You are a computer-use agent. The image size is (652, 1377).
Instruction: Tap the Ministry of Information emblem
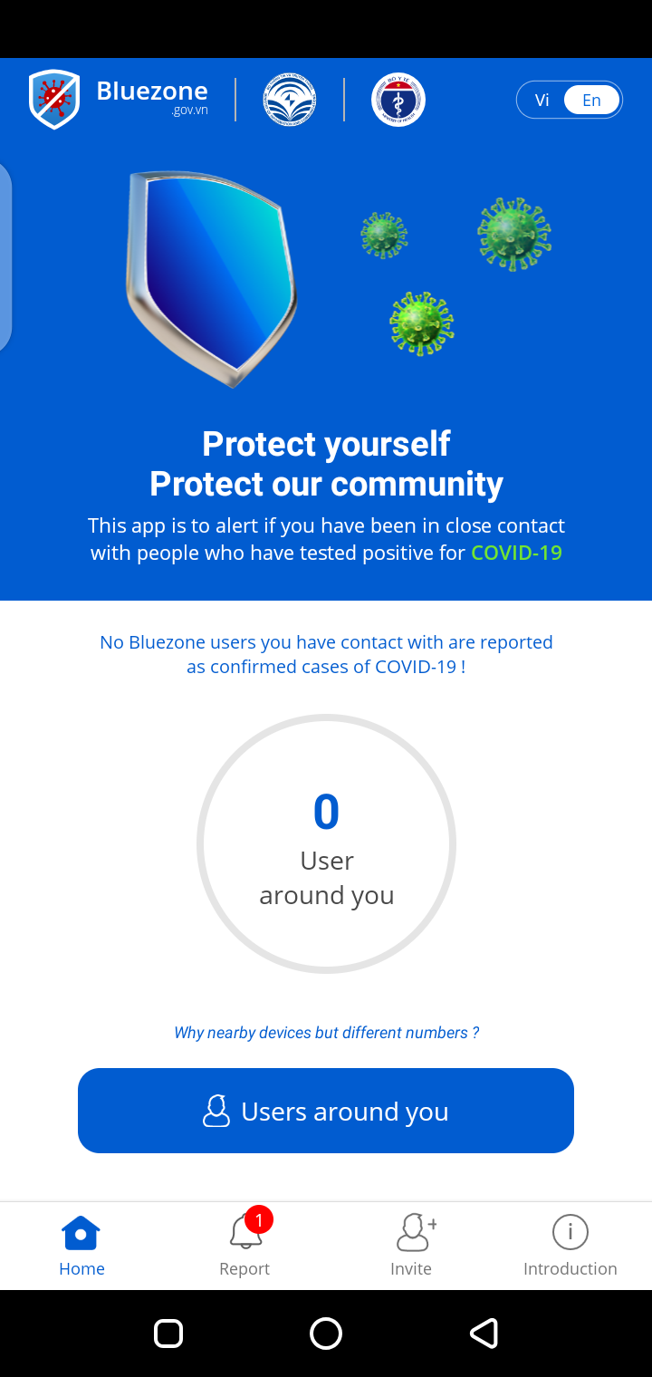tap(290, 100)
